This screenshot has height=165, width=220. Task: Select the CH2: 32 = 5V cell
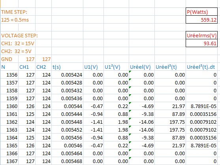coord(9,51)
